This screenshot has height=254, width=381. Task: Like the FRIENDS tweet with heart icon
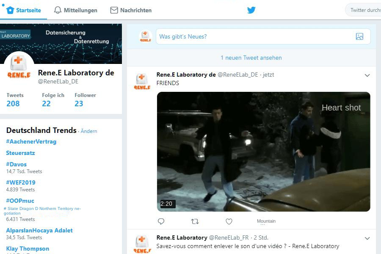(x=229, y=221)
